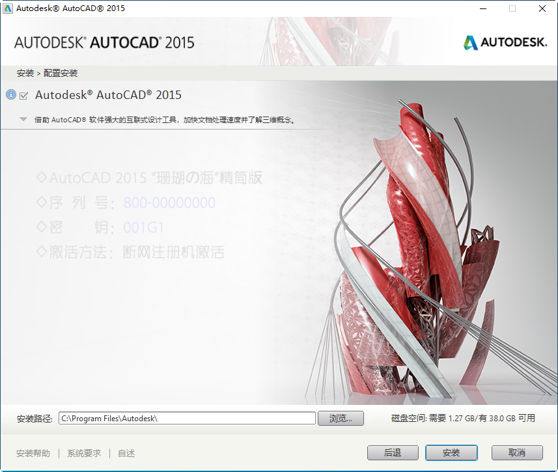The width and height of the screenshot is (558, 472).
Task: Go back with the 后退 button
Action: click(x=393, y=452)
